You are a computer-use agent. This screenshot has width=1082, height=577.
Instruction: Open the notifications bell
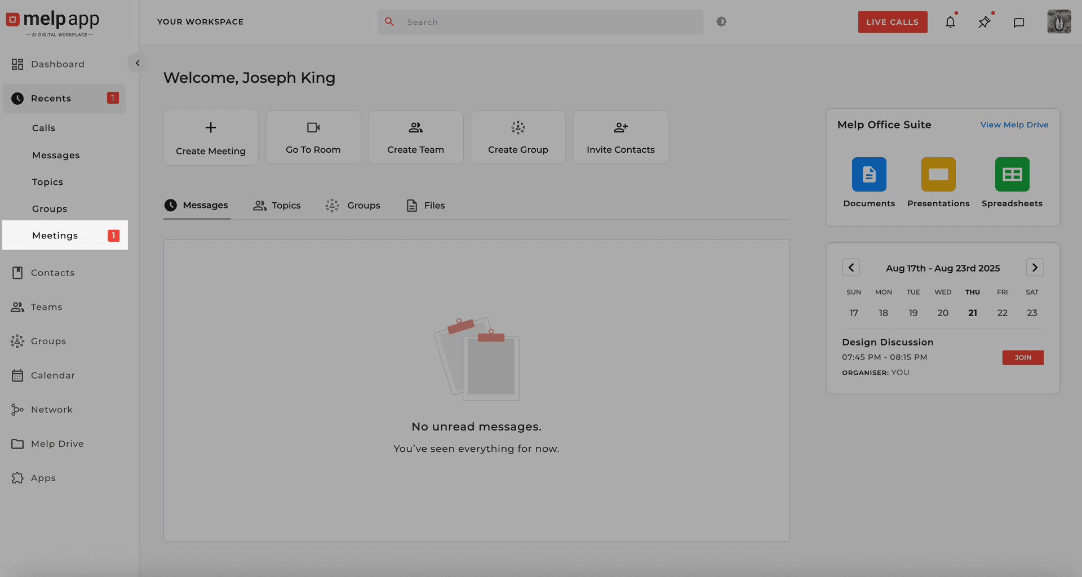(951, 21)
